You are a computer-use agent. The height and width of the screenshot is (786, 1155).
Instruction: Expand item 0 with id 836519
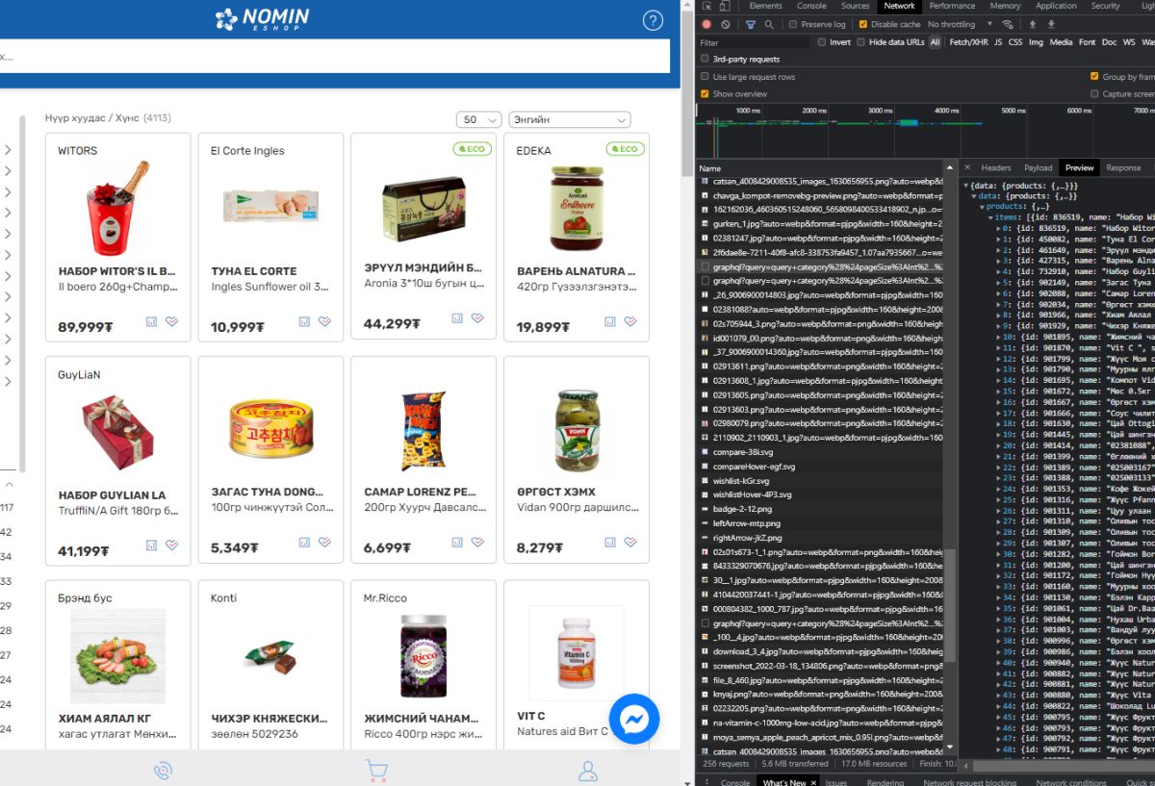point(998,229)
